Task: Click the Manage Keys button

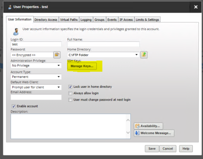Action: [x=82, y=66]
